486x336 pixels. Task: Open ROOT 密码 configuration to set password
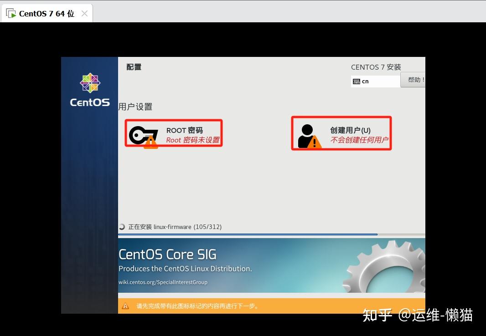click(173, 133)
